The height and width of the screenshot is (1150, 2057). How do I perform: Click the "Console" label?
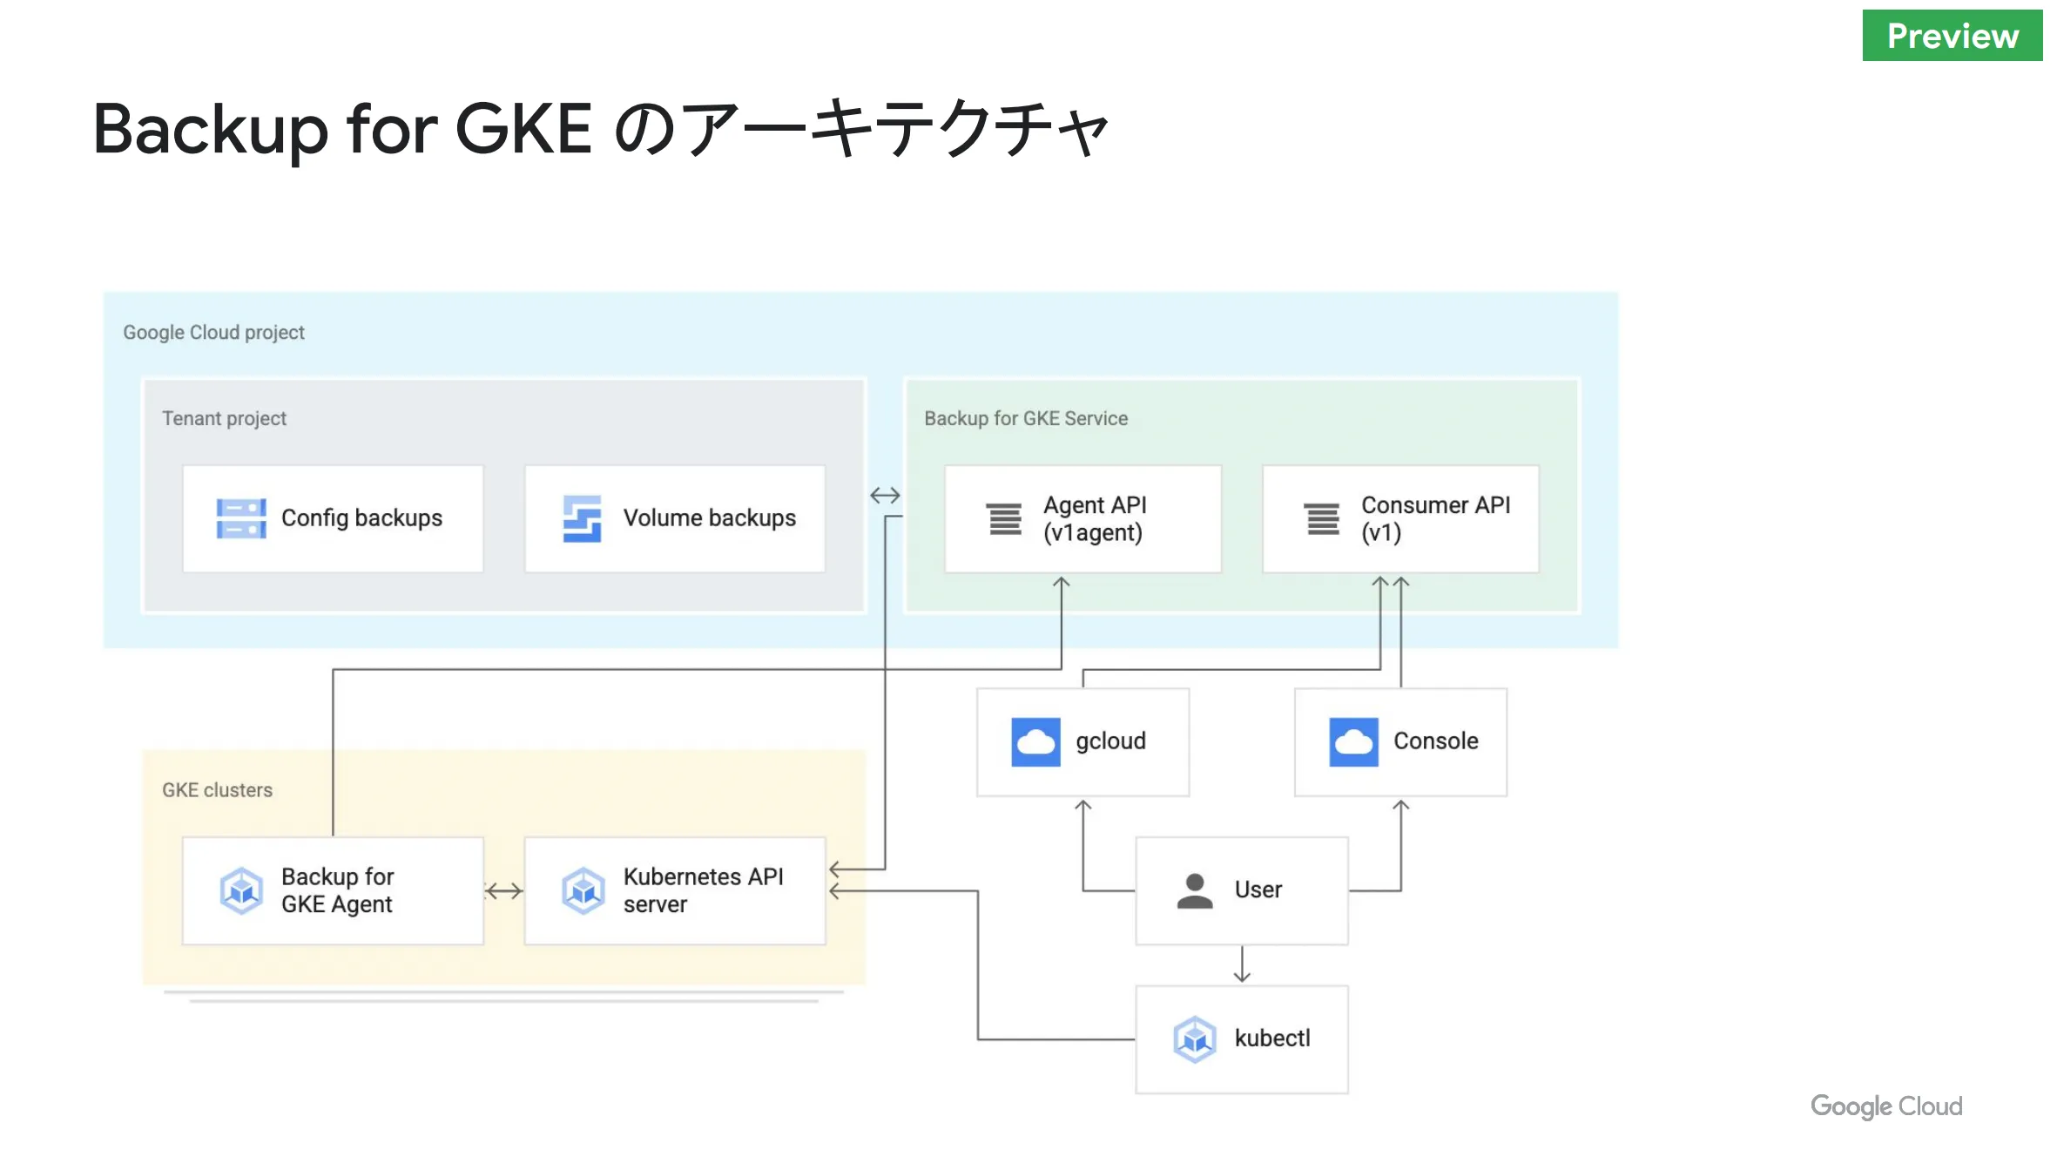click(x=1435, y=741)
